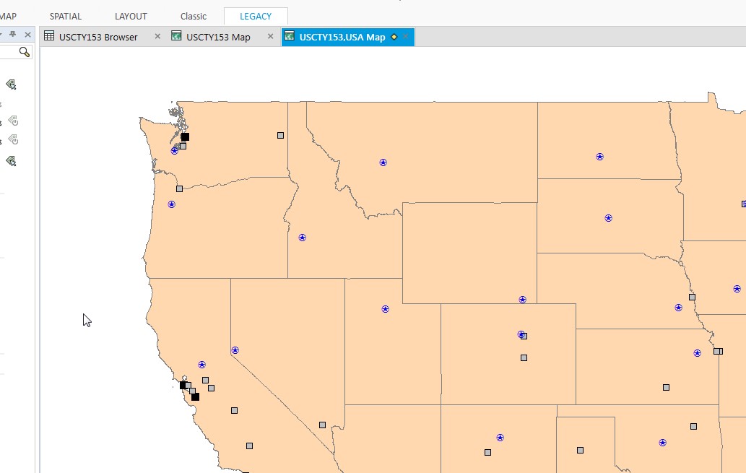The width and height of the screenshot is (746, 473).
Task: Click yellow diamond indicator on active map tab
Action: coord(394,37)
